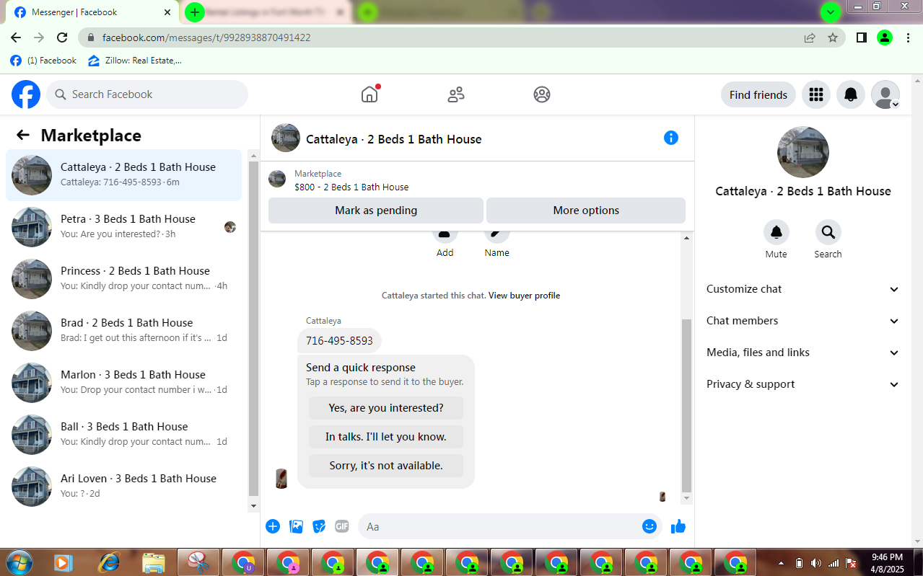This screenshot has width=923, height=576.
Task: Open Internet Explorer from the taskbar
Action: tap(109, 562)
